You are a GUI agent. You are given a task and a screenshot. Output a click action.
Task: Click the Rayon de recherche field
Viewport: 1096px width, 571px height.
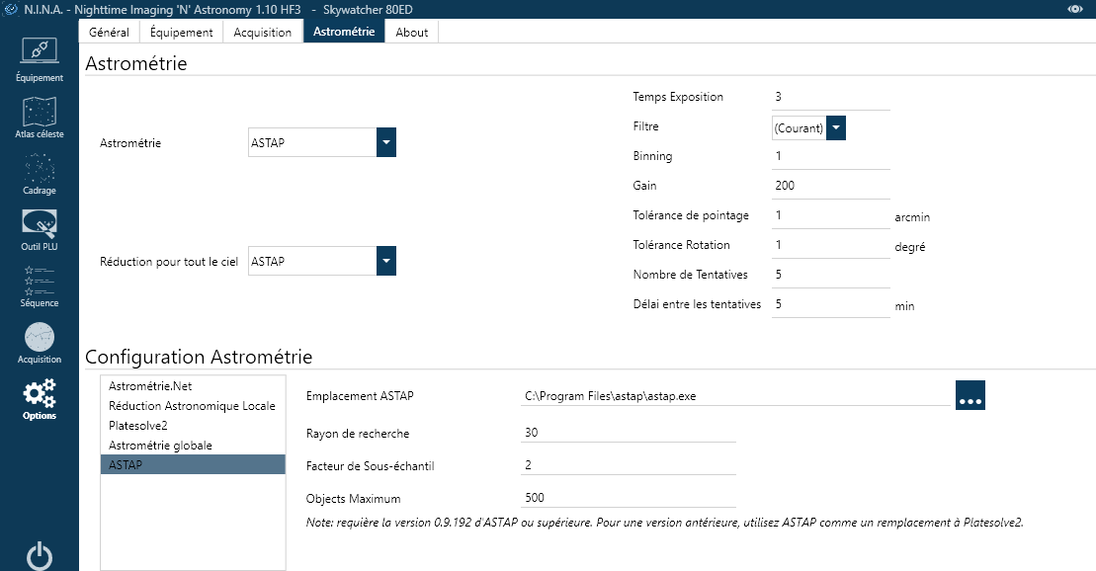pyautogui.click(x=628, y=433)
